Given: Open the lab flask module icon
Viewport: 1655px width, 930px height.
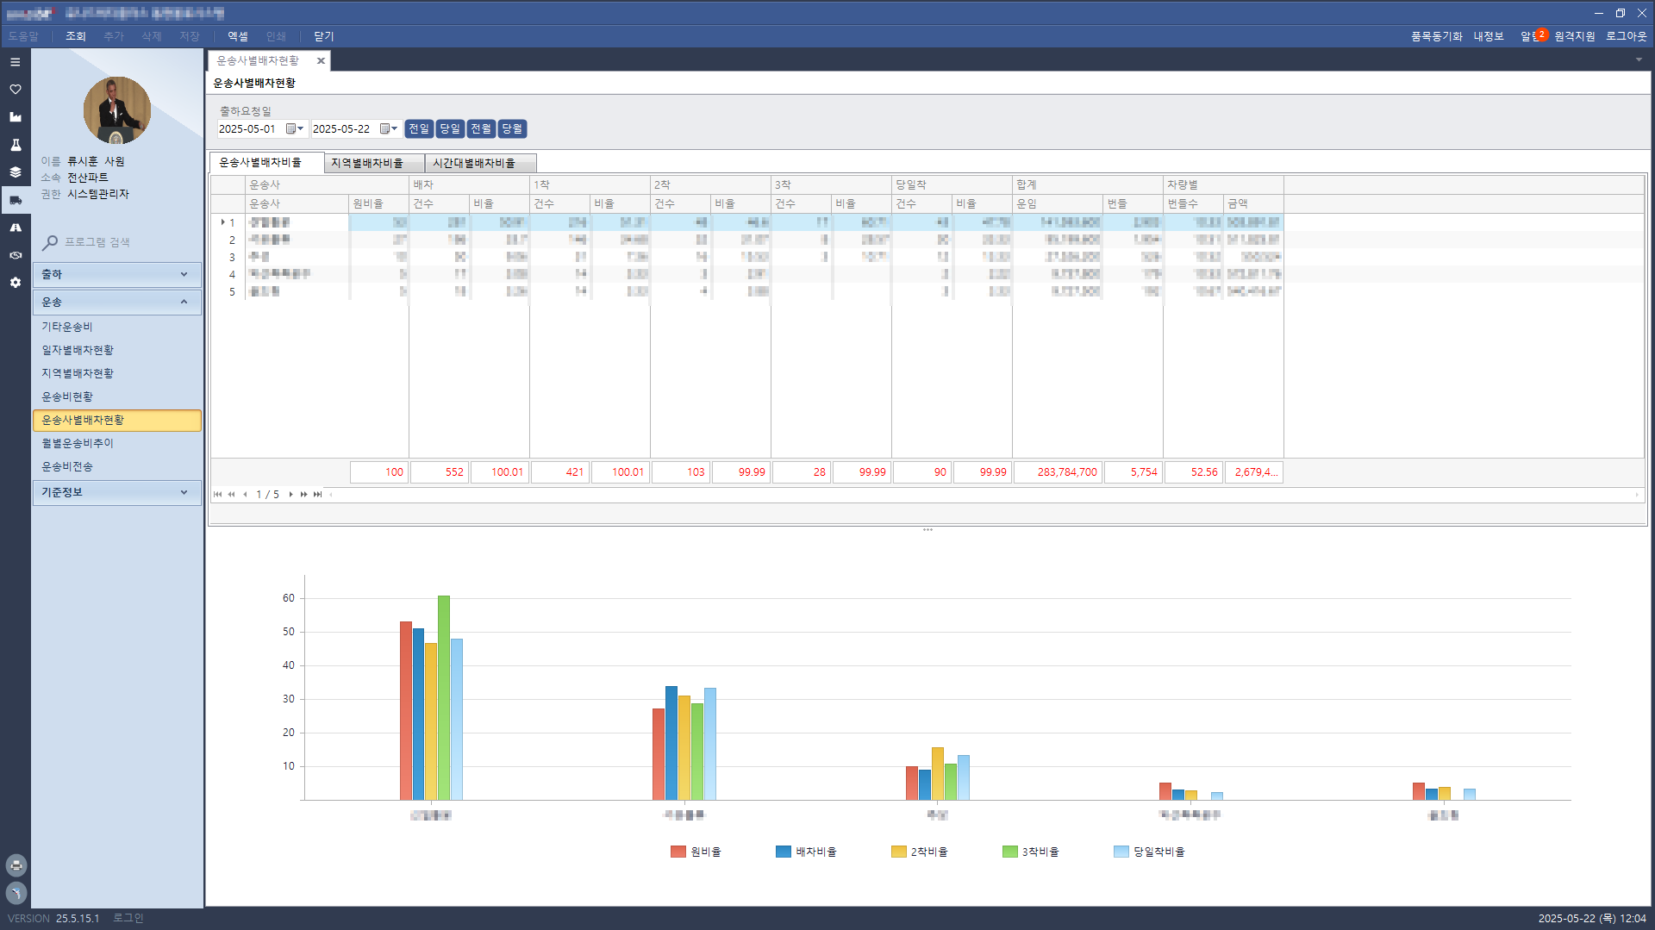Looking at the screenshot, I should click(x=15, y=145).
